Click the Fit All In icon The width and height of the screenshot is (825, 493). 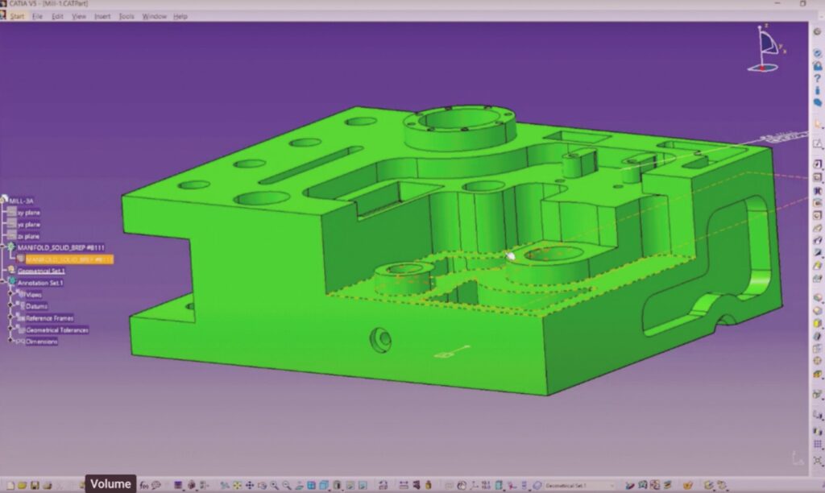pyautogui.click(x=237, y=485)
